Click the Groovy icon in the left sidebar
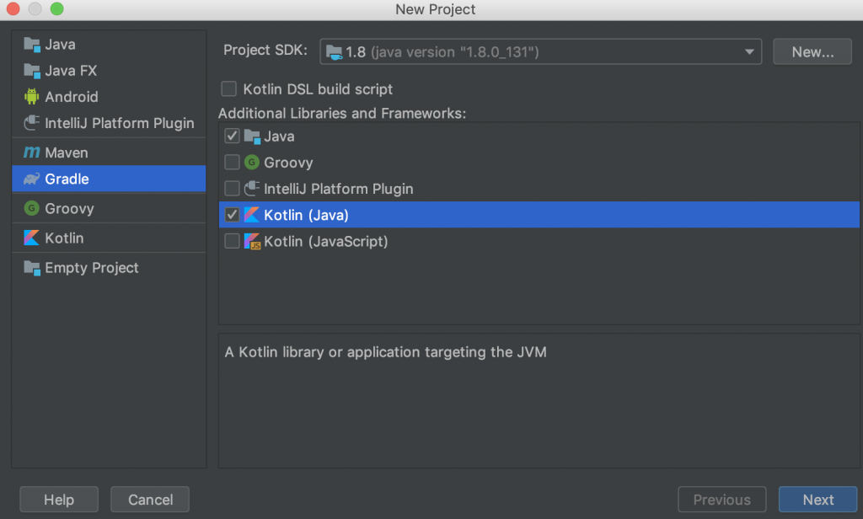Screen dimensions: 863x519 pyautogui.click(x=32, y=209)
